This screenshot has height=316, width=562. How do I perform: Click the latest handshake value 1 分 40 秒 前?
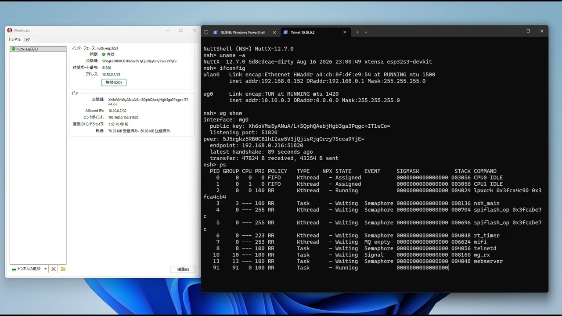tap(119, 124)
